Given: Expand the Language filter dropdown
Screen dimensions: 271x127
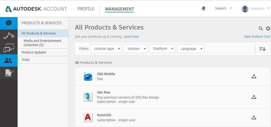Looking at the screenshot, I should [191, 49].
